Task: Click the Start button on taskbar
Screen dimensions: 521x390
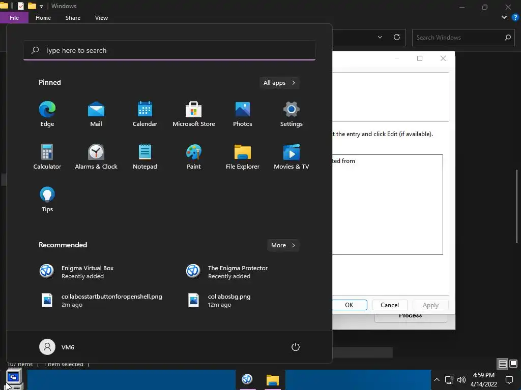Action: 13,379
